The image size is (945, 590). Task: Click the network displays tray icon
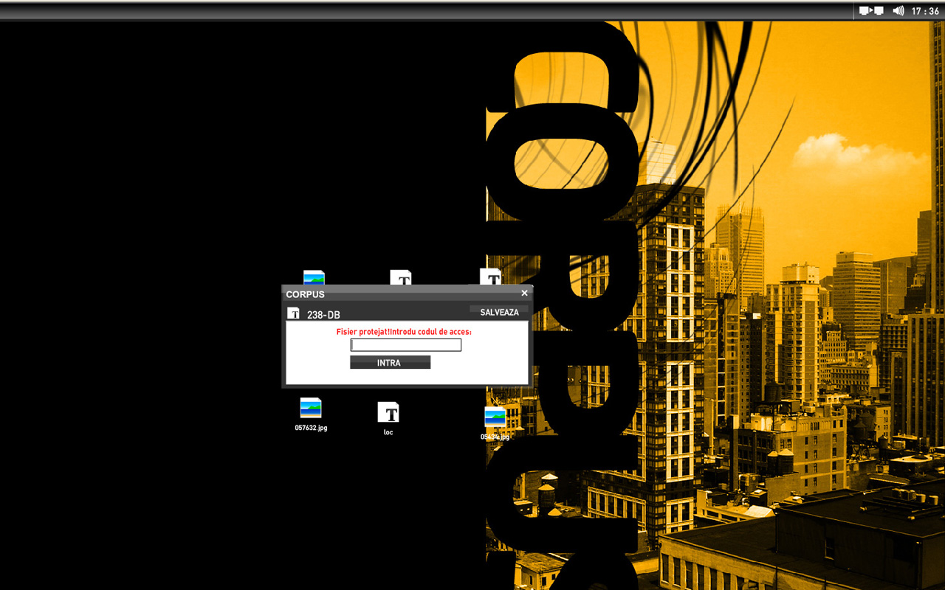pyautogui.click(x=871, y=11)
